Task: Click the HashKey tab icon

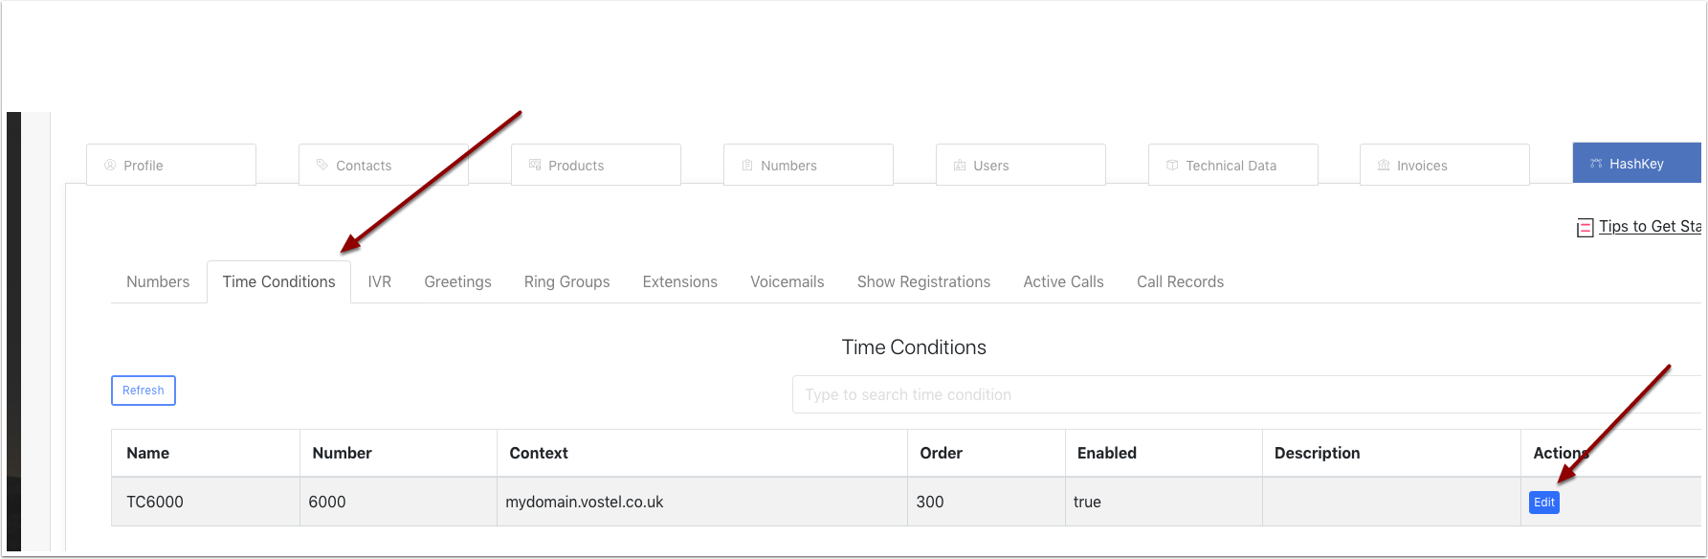Action: [x=1596, y=164]
